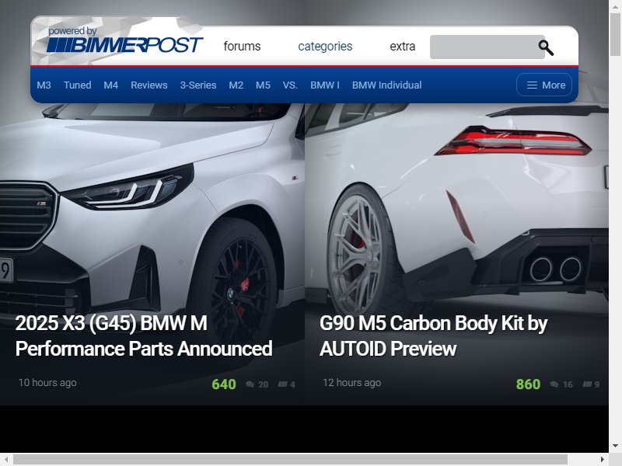Screen dimensions: 622x466
Task: Click the image count icon on the X3 article
Action: click(282, 384)
